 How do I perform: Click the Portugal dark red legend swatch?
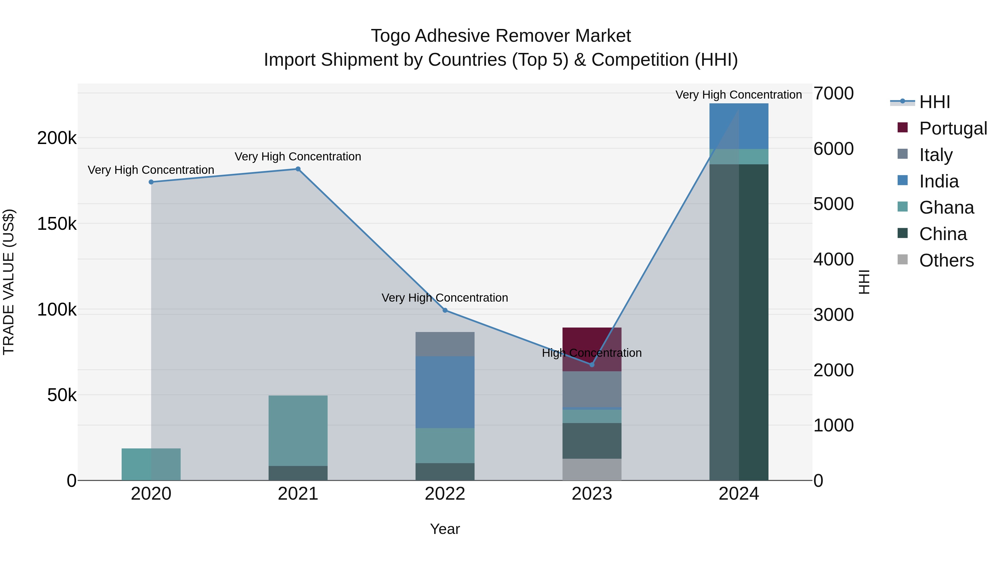coord(902,127)
